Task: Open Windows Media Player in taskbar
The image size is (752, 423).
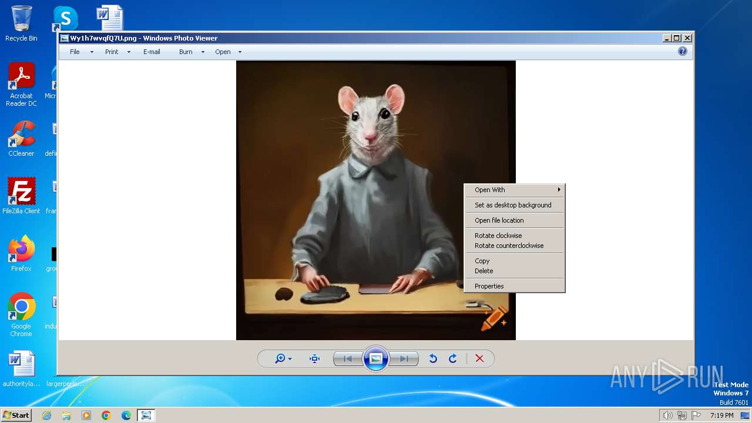Action: 86,415
